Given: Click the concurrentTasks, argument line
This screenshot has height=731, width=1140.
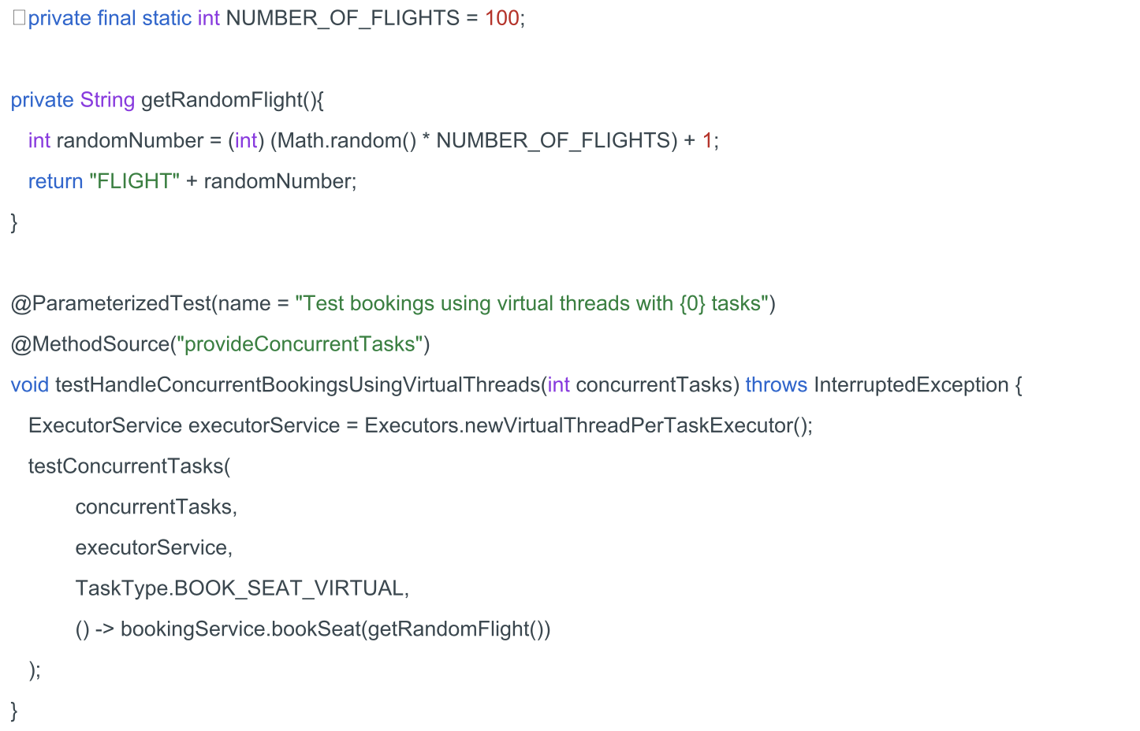Looking at the screenshot, I should [x=156, y=507].
